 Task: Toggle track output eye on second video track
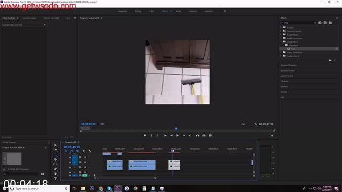click(85, 162)
